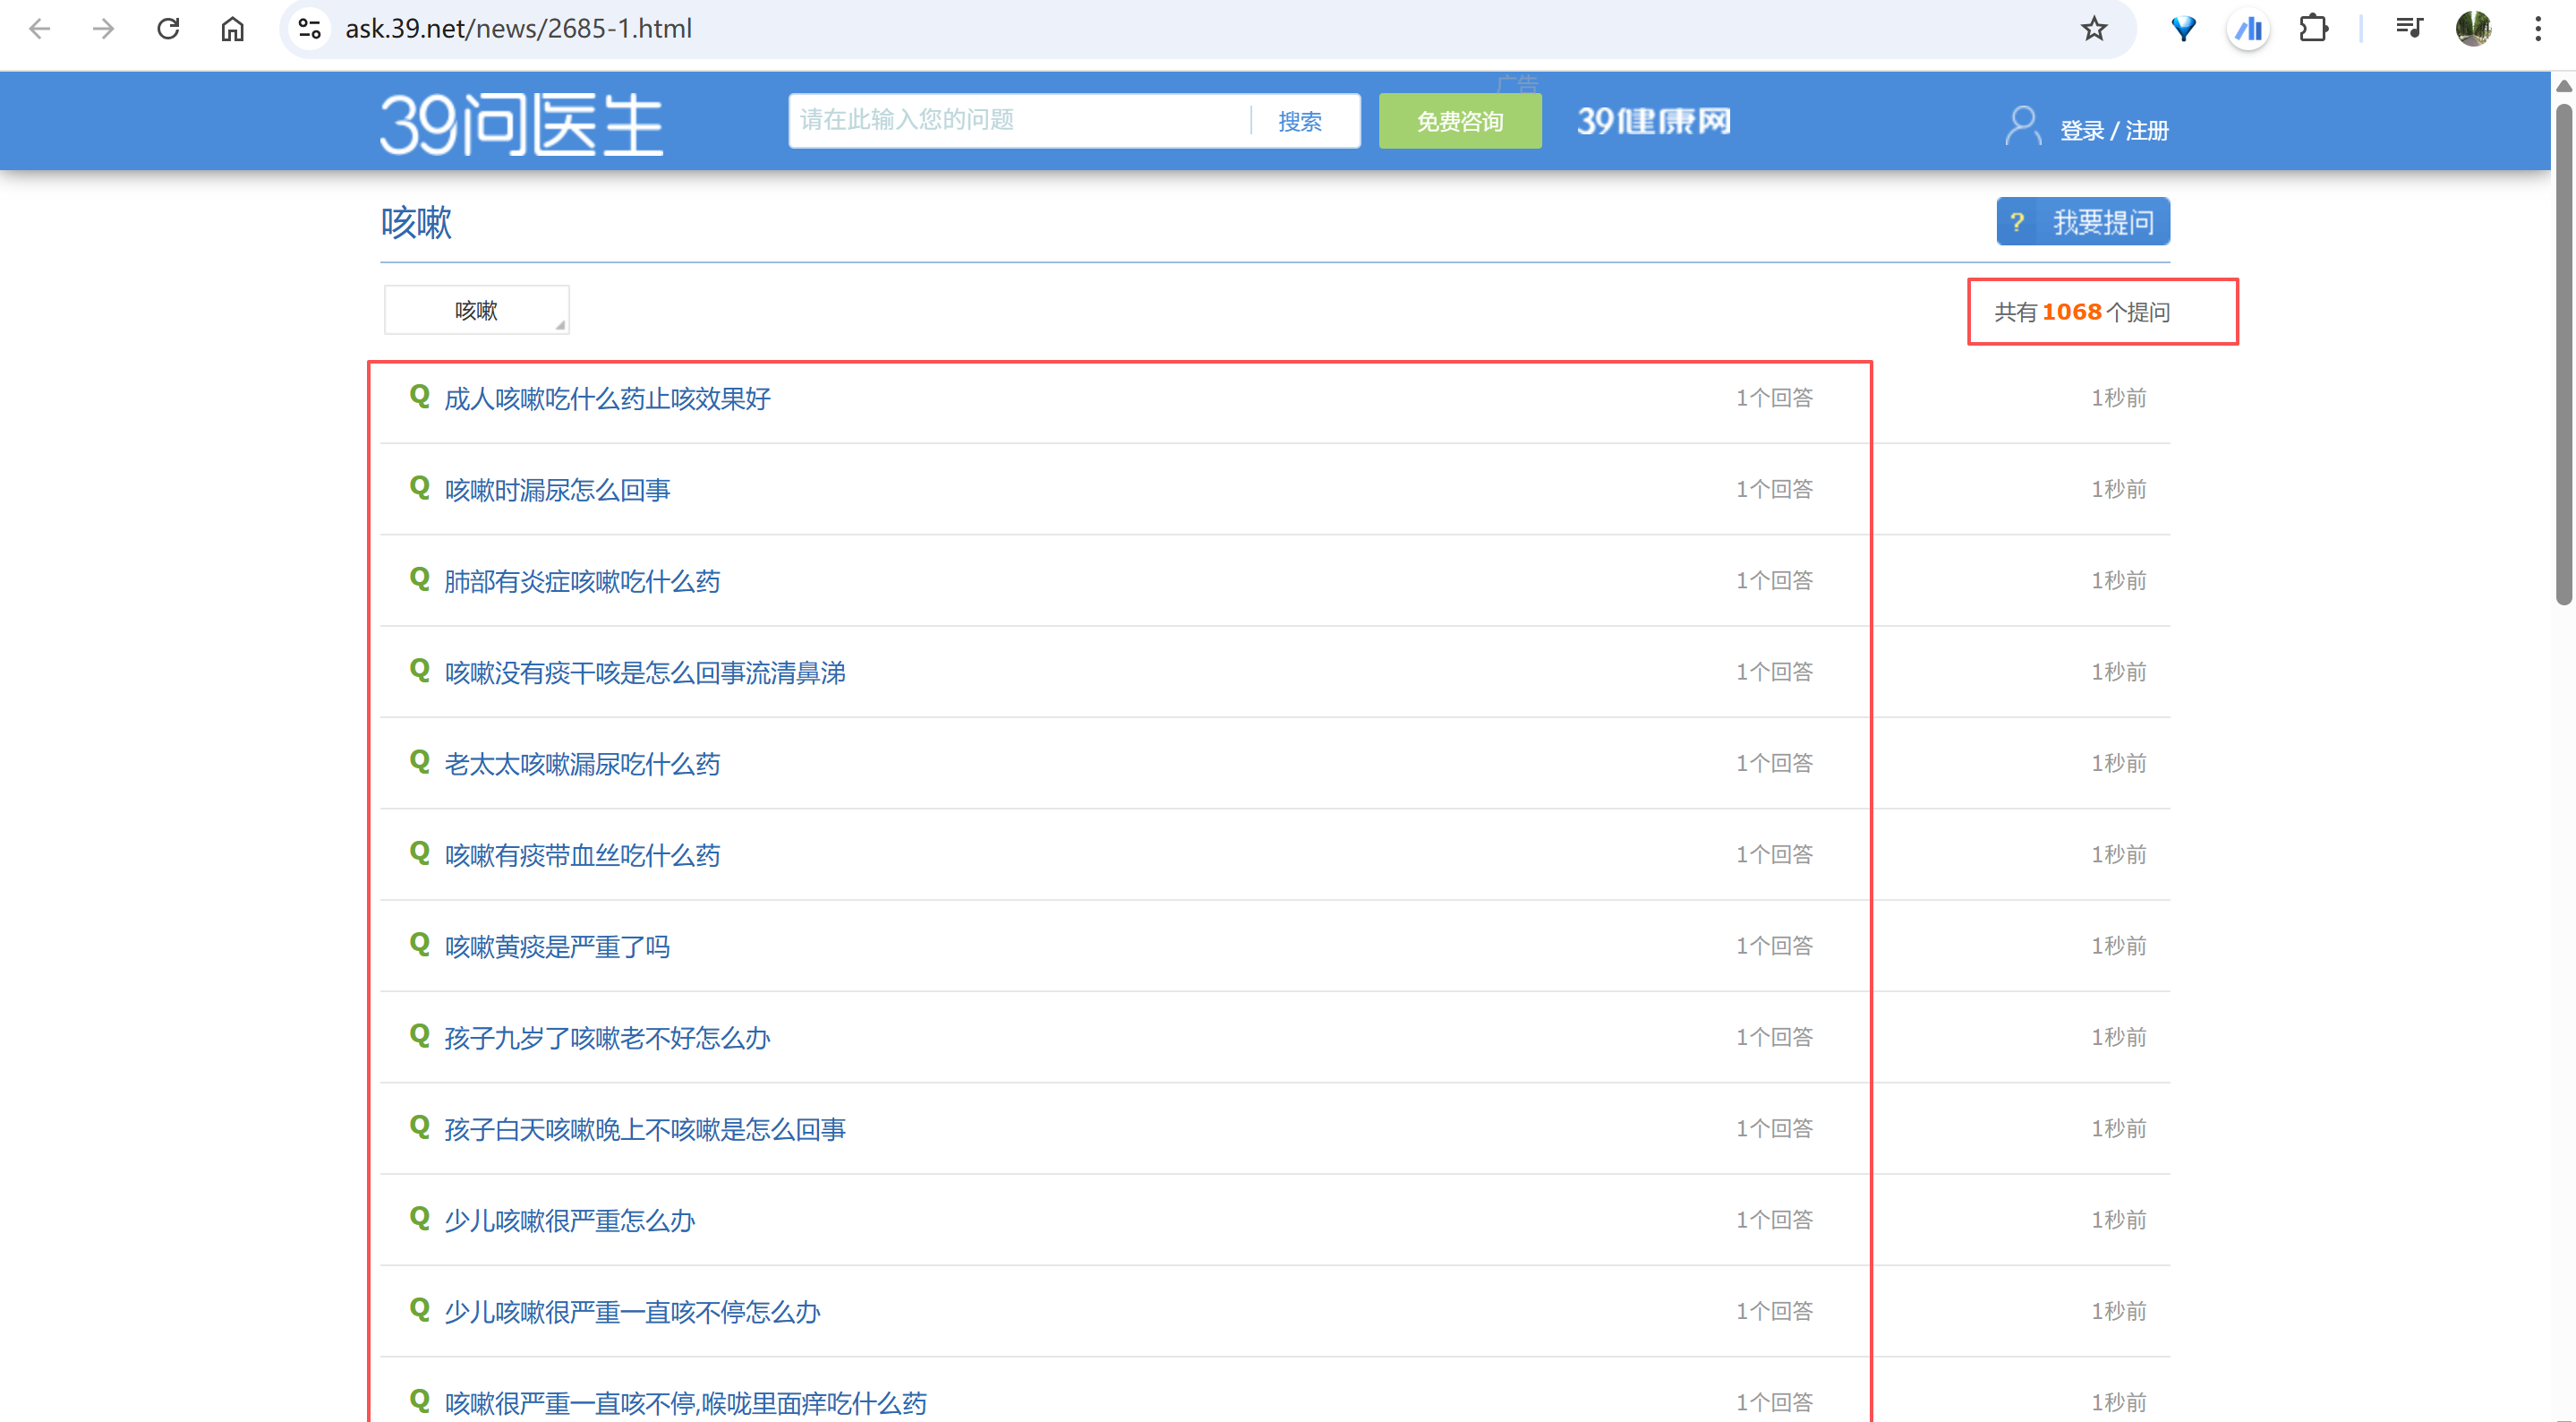Open the extensions puzzle icon

tap(2313, 29)
